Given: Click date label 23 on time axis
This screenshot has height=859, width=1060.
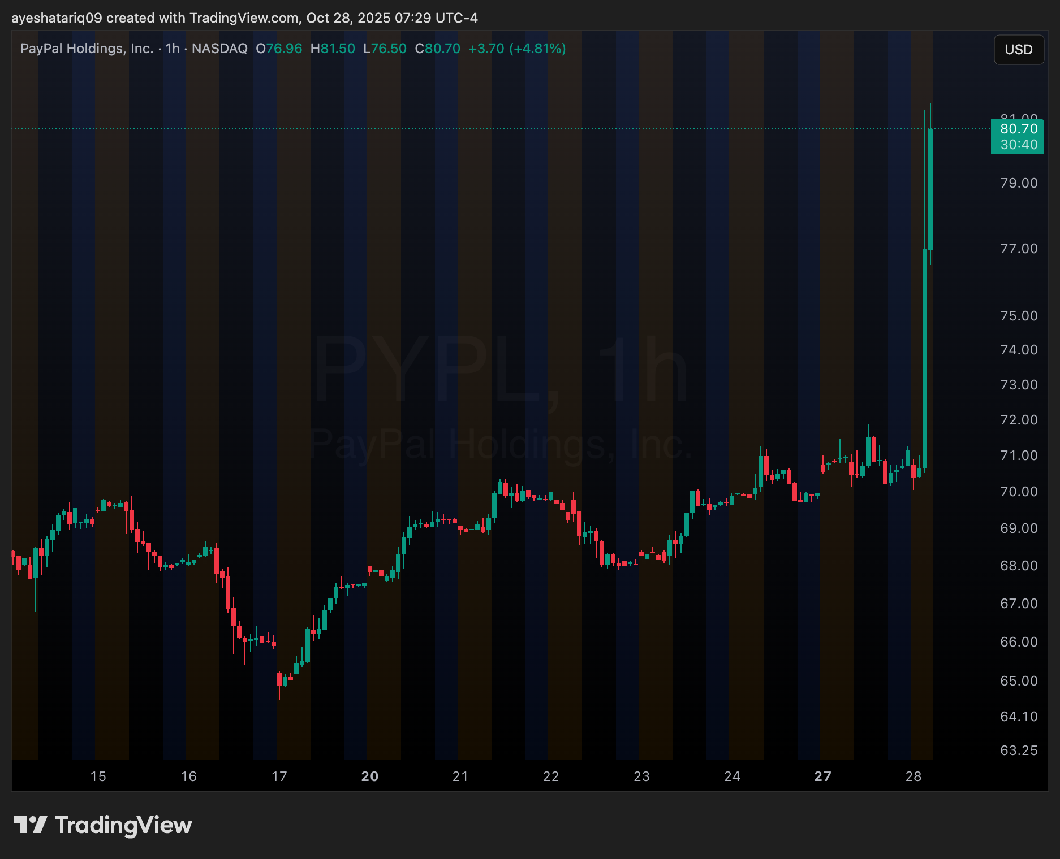Looking at the screenshot, I should (x=641, y=776).
